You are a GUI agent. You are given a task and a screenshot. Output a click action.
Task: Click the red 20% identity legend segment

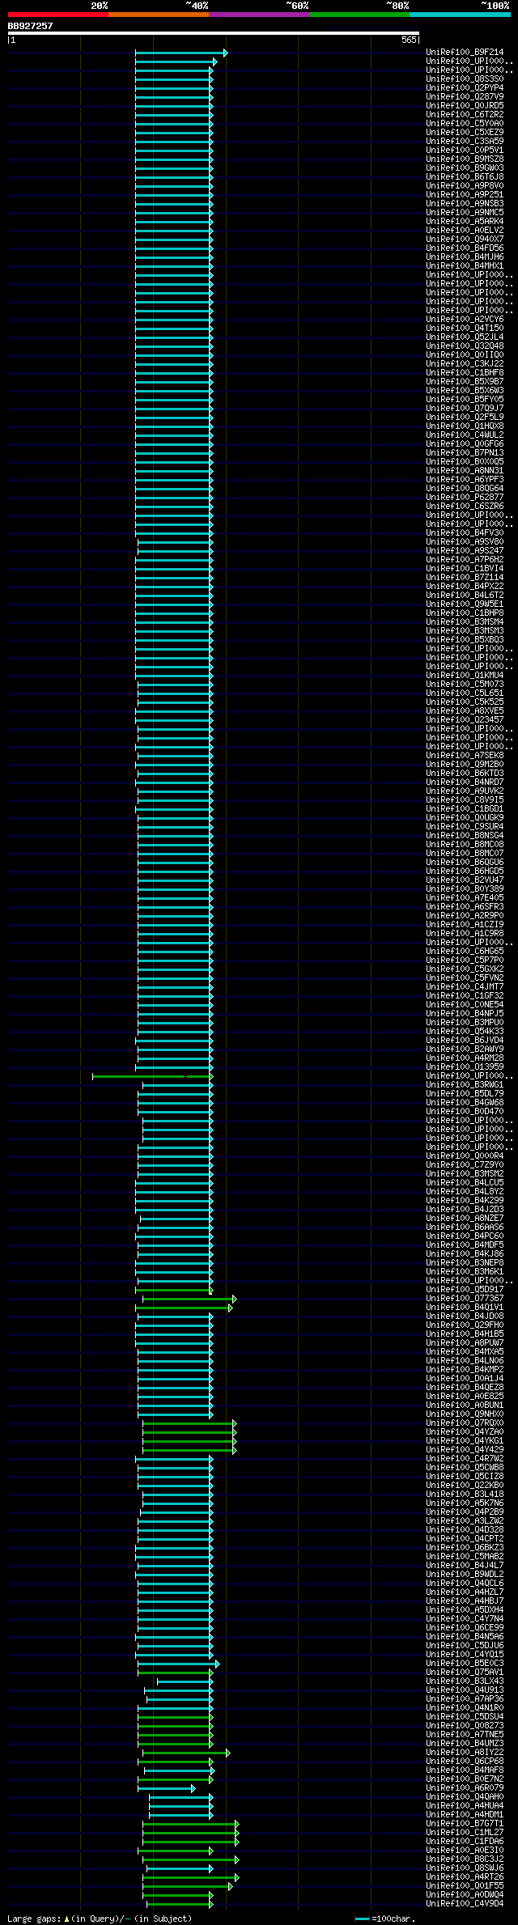coord(57,15)
